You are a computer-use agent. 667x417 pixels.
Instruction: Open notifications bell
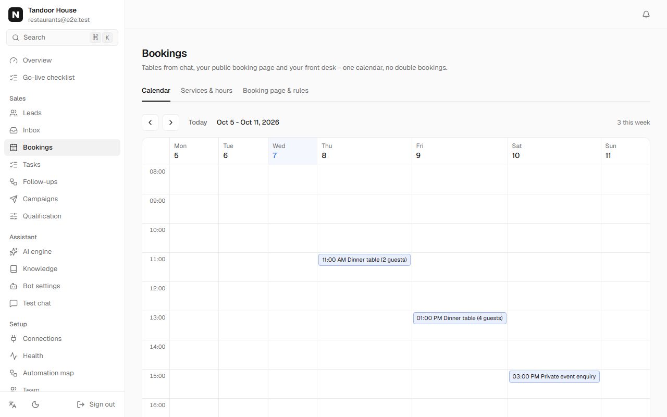pos(646,15)
